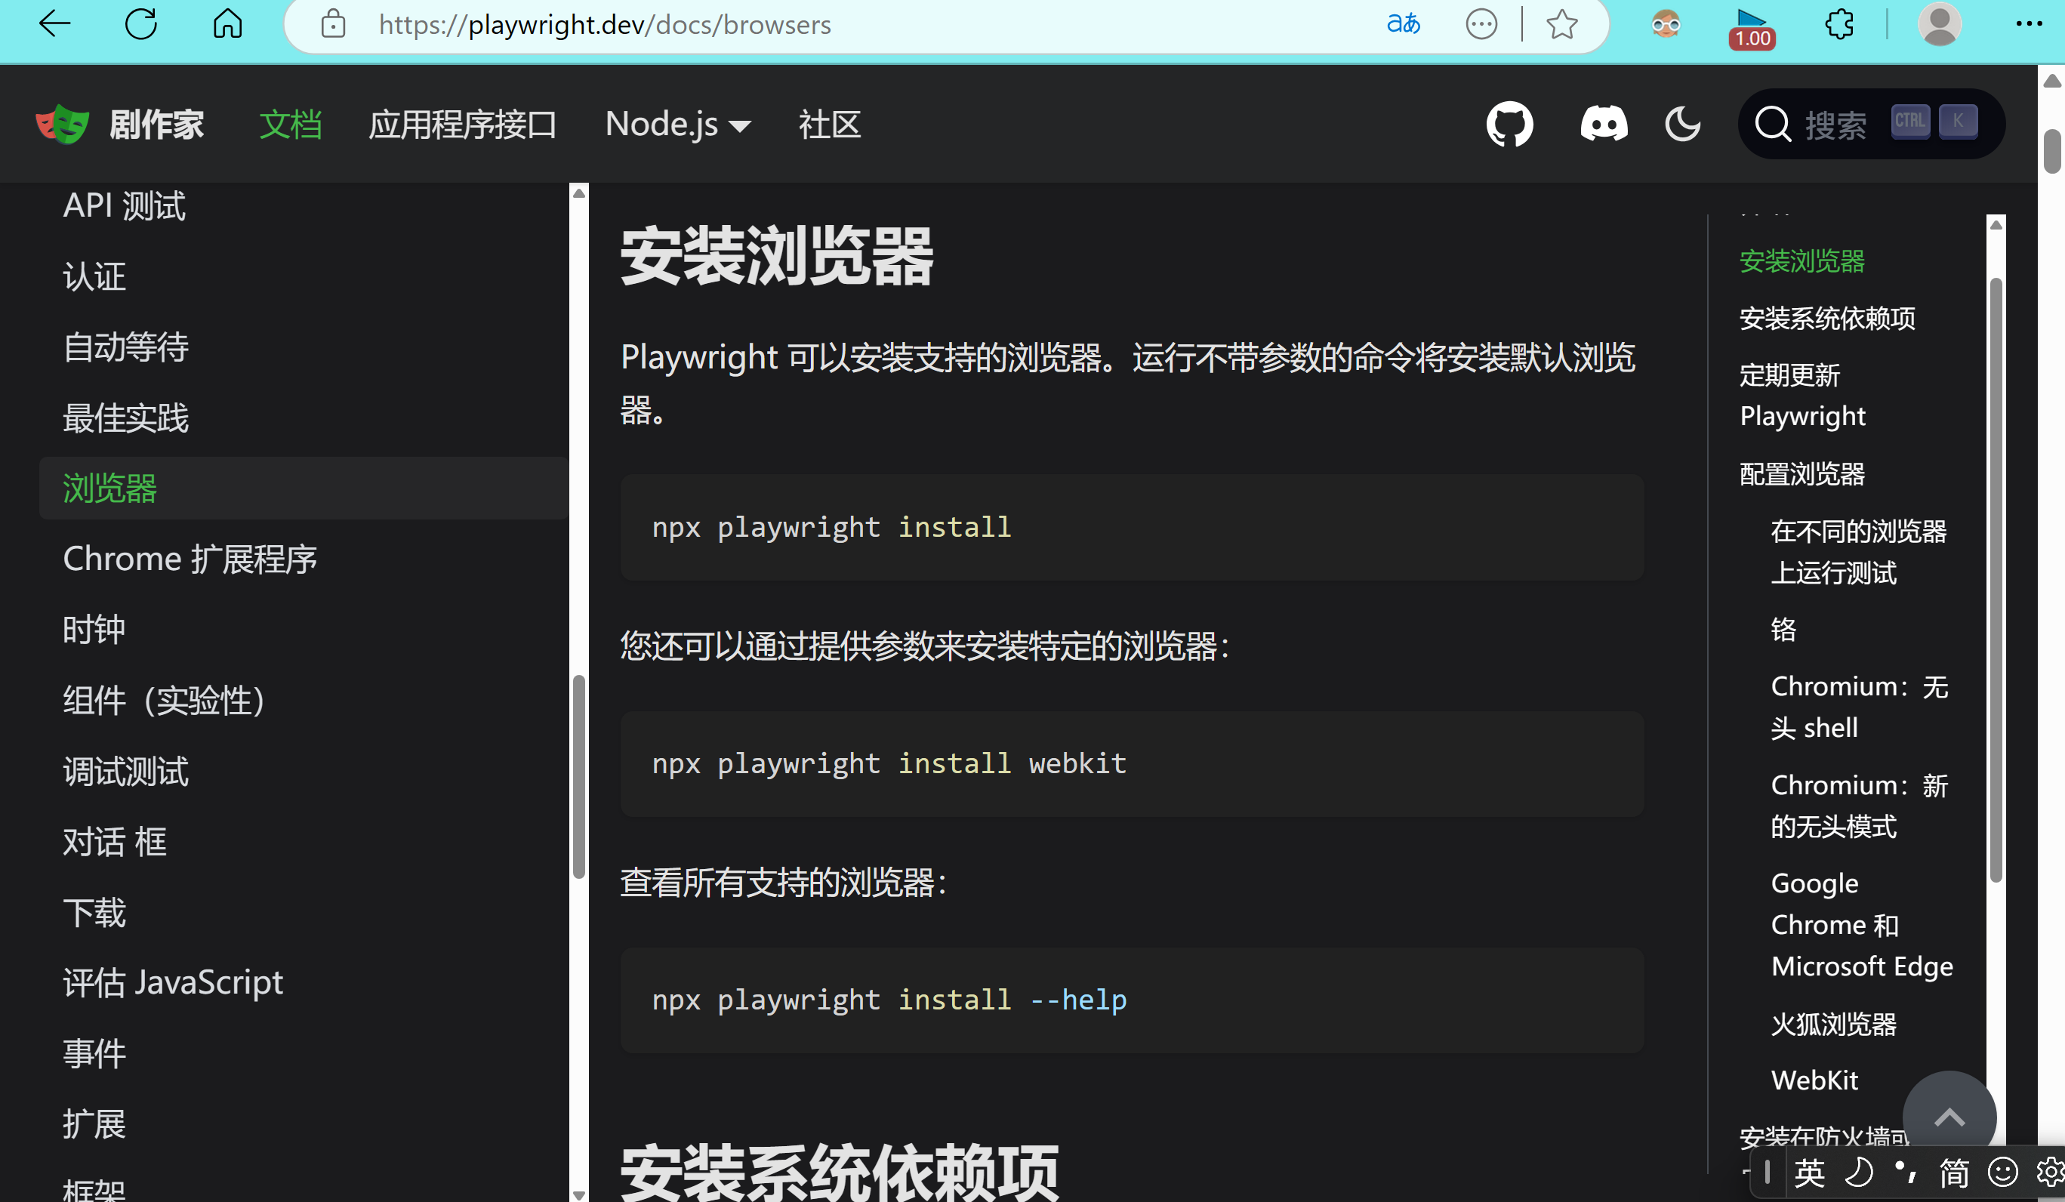Open browser settings and more menu

tap(2028, 25)
